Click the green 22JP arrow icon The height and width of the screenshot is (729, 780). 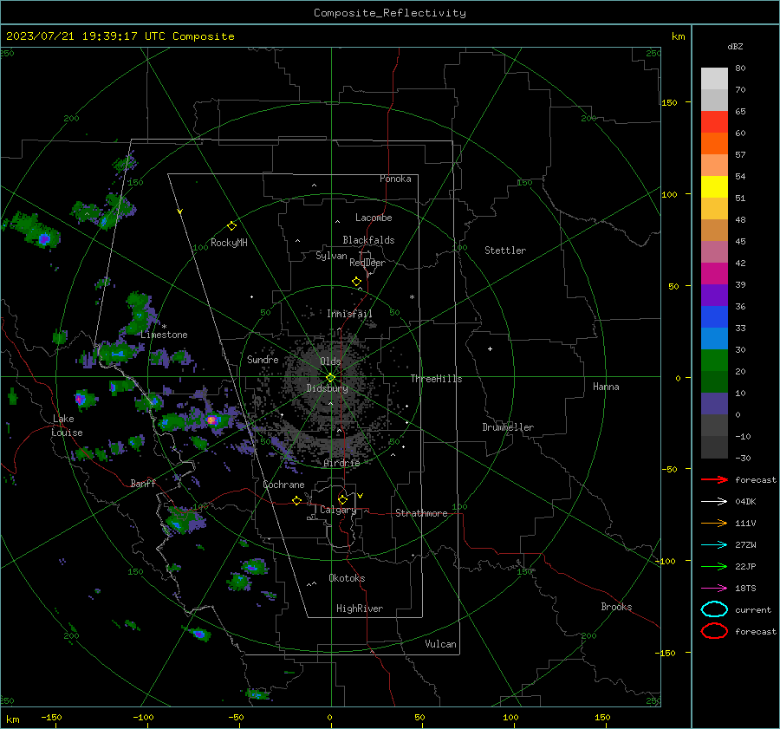pyautogui.click(x=714, y=566)
